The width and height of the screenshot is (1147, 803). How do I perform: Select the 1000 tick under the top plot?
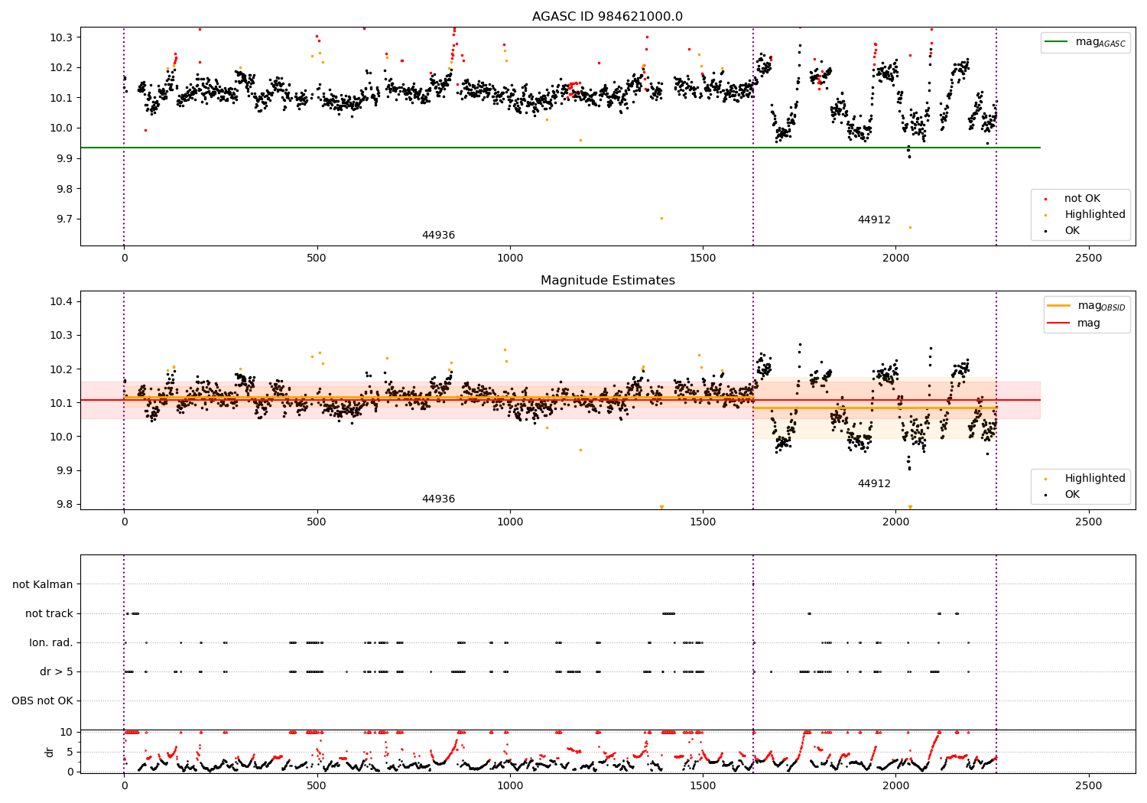pos(510,258)
